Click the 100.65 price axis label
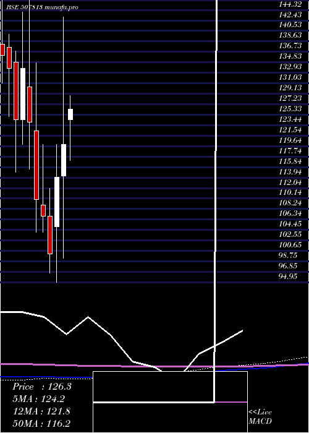Image resolution: width=309 pixels, height=433 pixels. pos(290,245)
